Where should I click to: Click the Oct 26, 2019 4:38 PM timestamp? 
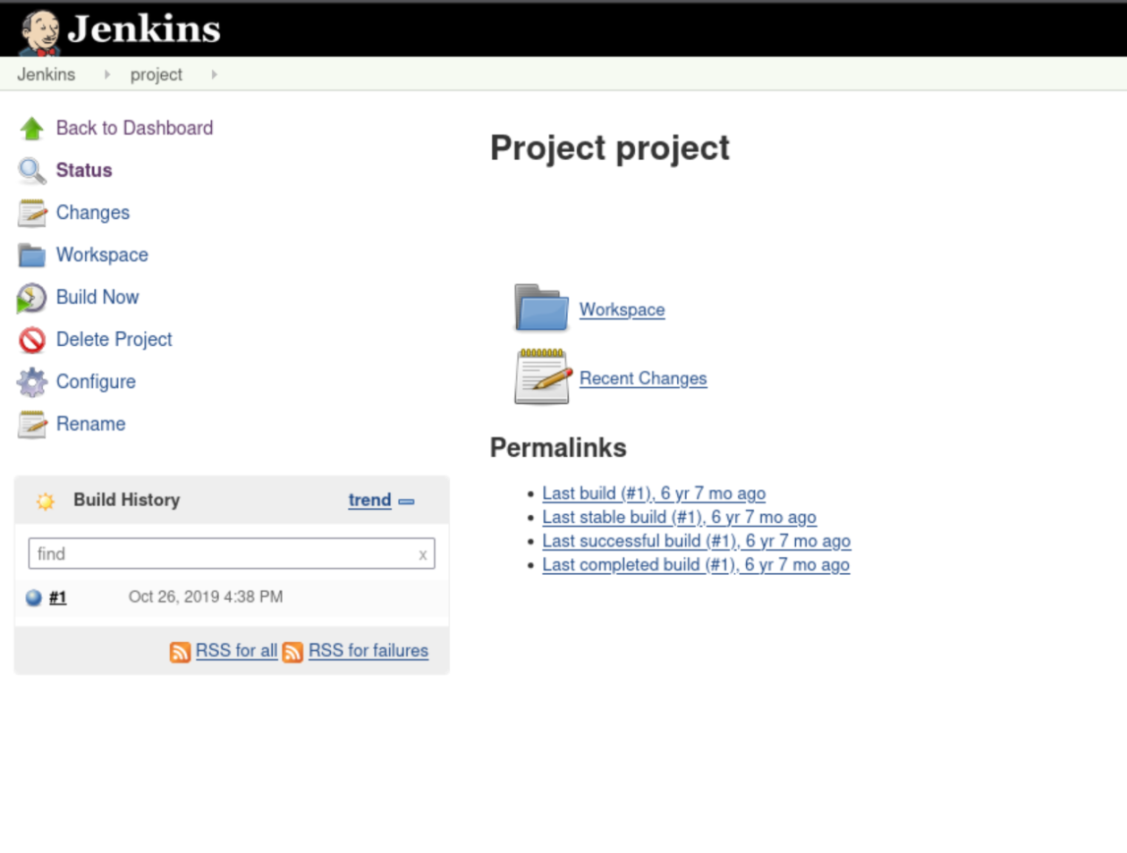tap(206, 596)
